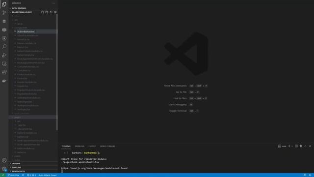Collapse the components folder
The image size is (314, 177).
click(x=21, y=28)
